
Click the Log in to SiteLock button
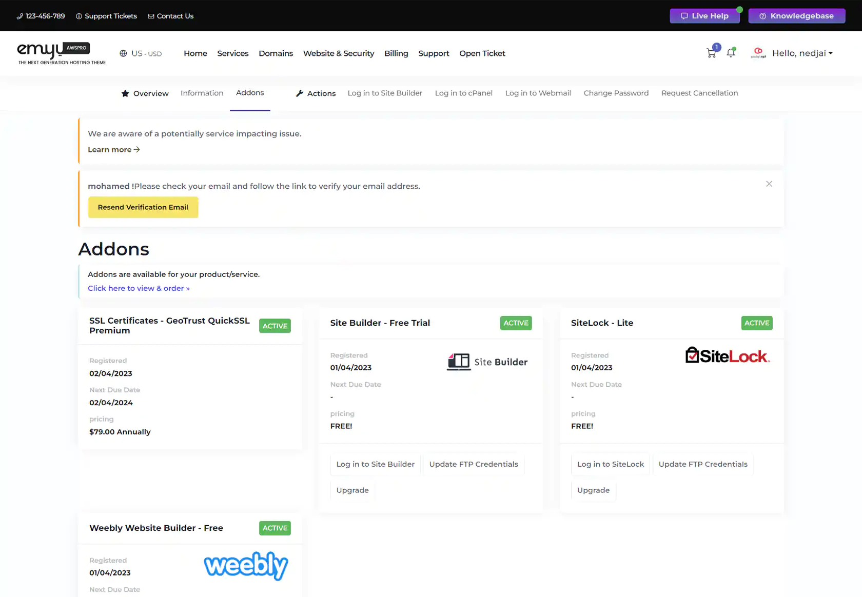(x=611, y=464)
